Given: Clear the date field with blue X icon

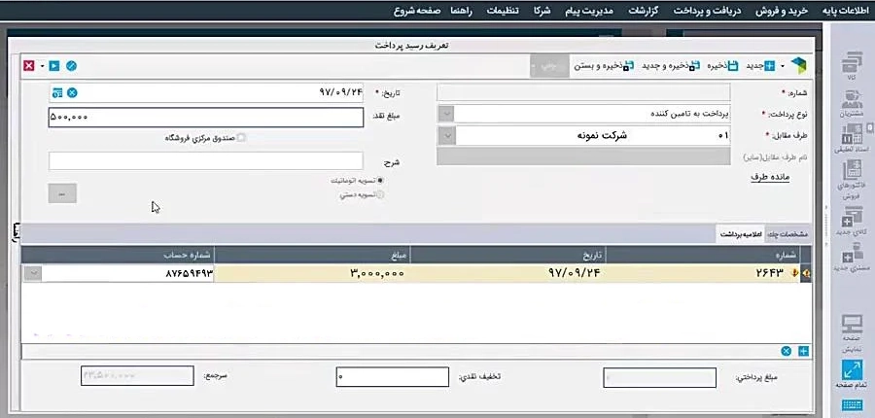Looking at the screenshot, I should 73,92.
